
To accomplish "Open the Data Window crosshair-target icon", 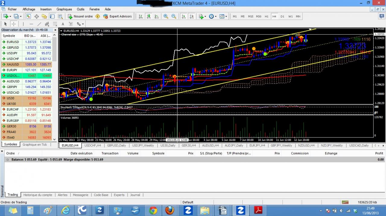I will (x=36, y=16).
